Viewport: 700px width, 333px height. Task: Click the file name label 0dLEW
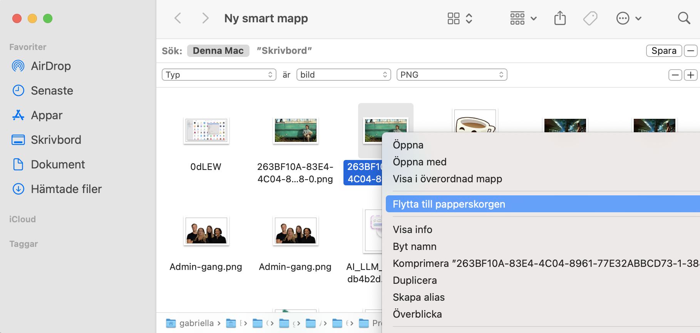(x=206, y=167)
